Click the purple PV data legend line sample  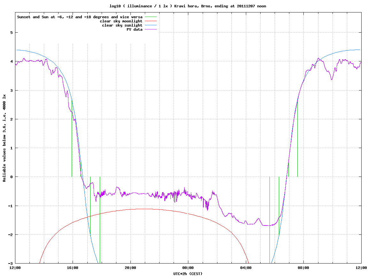pyautogui.click(x=151, y=29)
